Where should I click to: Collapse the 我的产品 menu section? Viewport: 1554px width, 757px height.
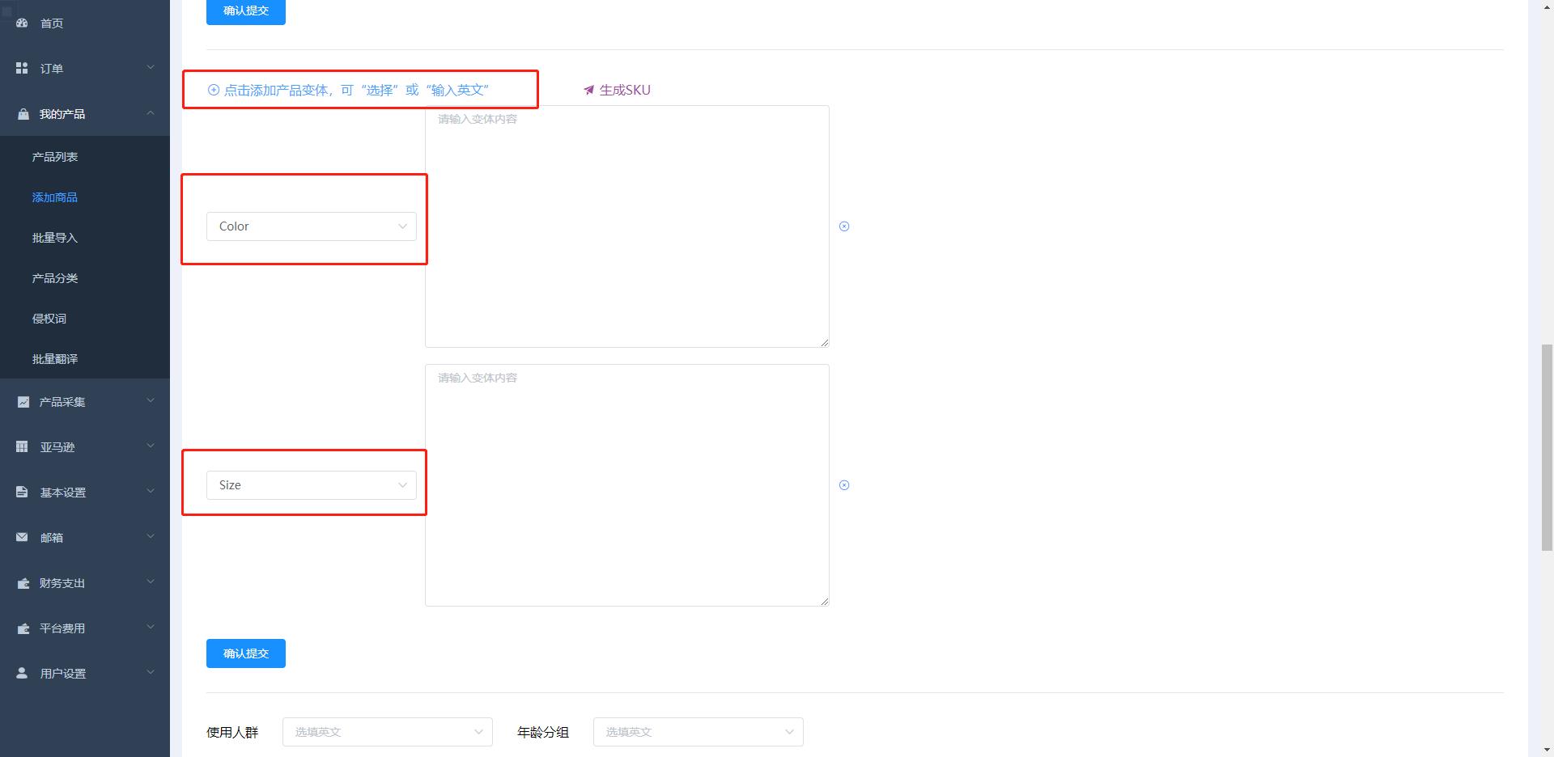pos(85,114)
